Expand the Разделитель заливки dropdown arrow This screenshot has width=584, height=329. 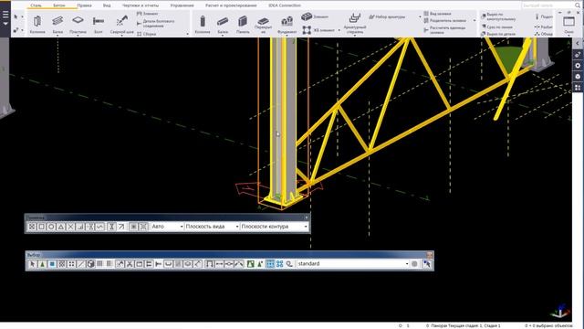click(474, 20)
